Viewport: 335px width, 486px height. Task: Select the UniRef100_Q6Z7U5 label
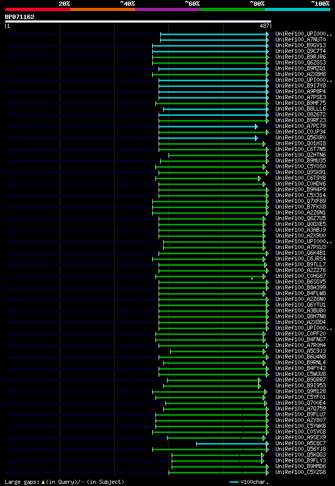300,219
